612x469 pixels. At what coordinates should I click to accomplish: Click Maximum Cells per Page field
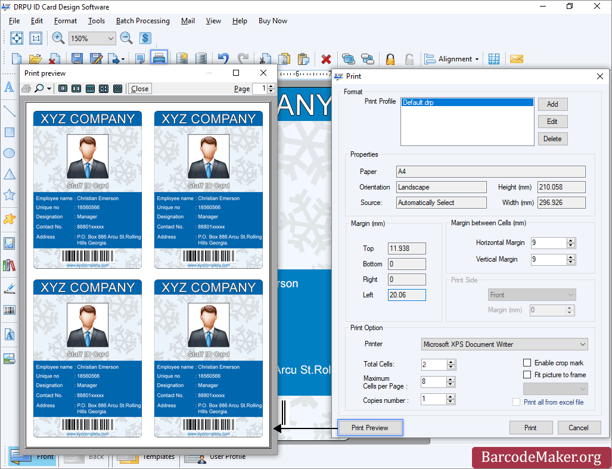[x=433, y=381]
